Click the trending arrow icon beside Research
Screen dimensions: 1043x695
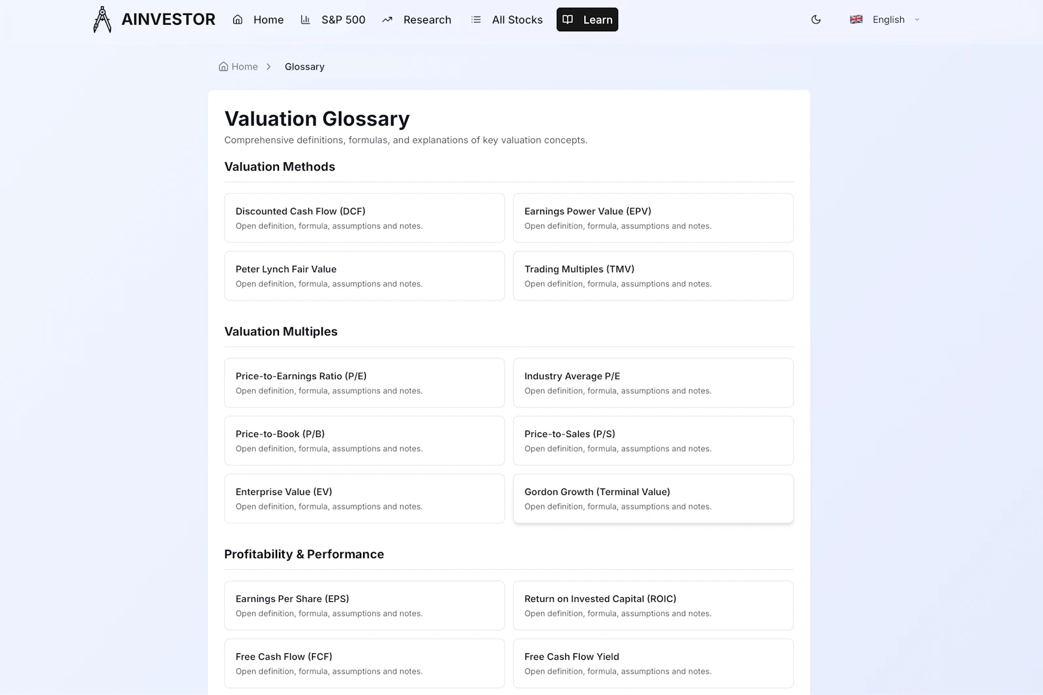pos(387,20)
